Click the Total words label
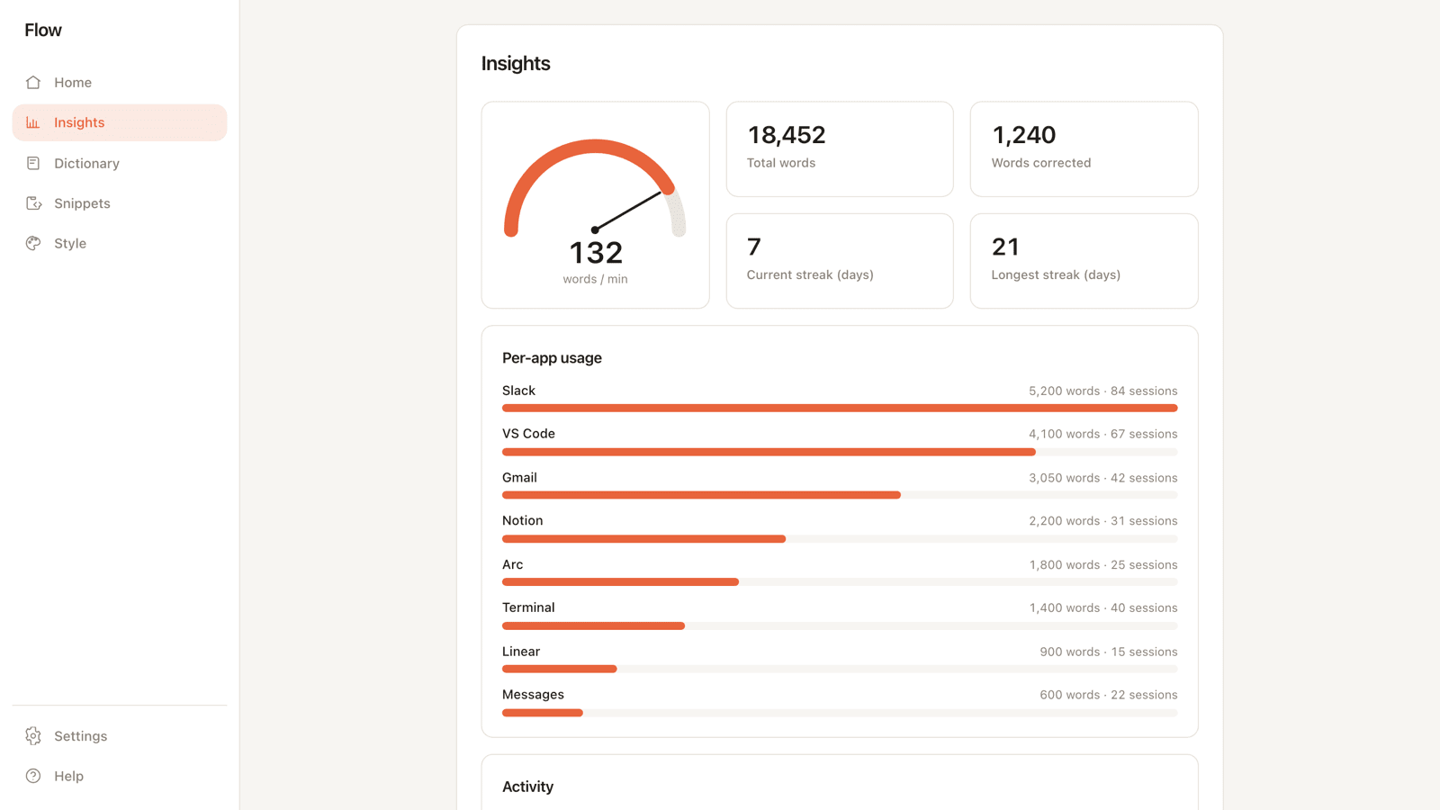The image size is (1440, 810). tap(781, 163)
